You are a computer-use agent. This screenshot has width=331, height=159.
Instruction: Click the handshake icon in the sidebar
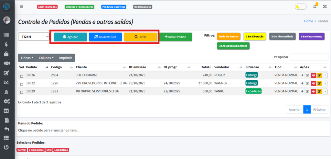click(6, 63)
